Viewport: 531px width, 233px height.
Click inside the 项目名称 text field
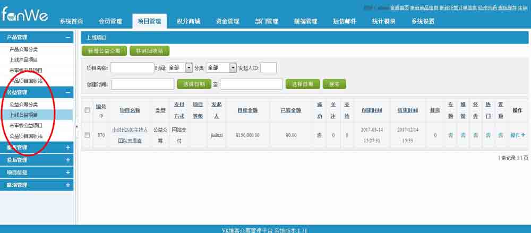[x=132, y=68]
